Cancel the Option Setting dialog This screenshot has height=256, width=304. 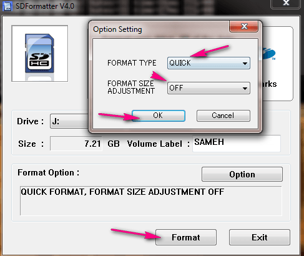click(x=223, y=116)
